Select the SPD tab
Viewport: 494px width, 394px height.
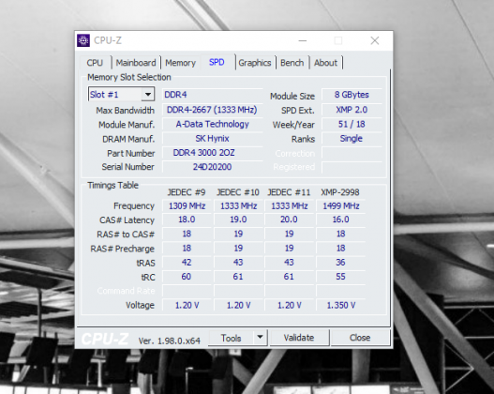point(217,62)
